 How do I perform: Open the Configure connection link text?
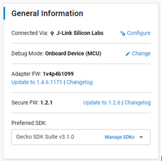coord(139,33)
